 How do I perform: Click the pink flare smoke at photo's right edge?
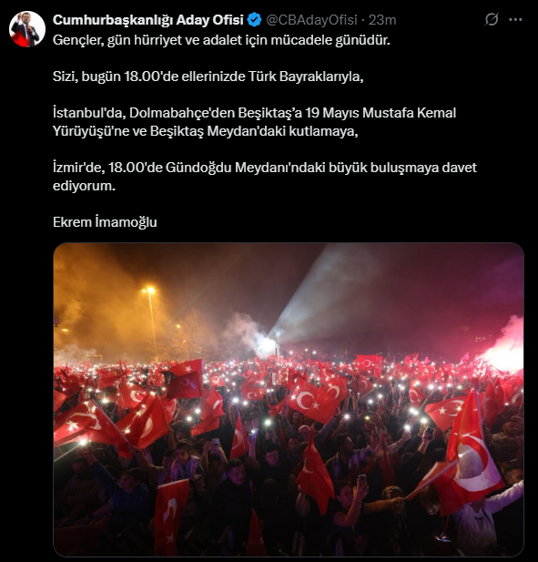[x=505, y=346]
